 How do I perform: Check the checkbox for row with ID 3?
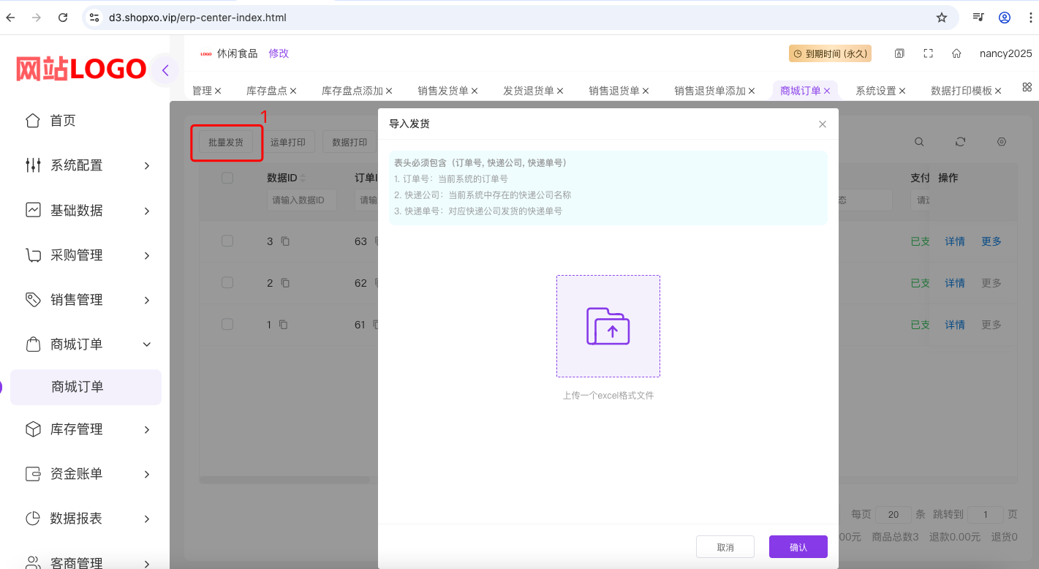pyautogui.click(x=227, y=241)
